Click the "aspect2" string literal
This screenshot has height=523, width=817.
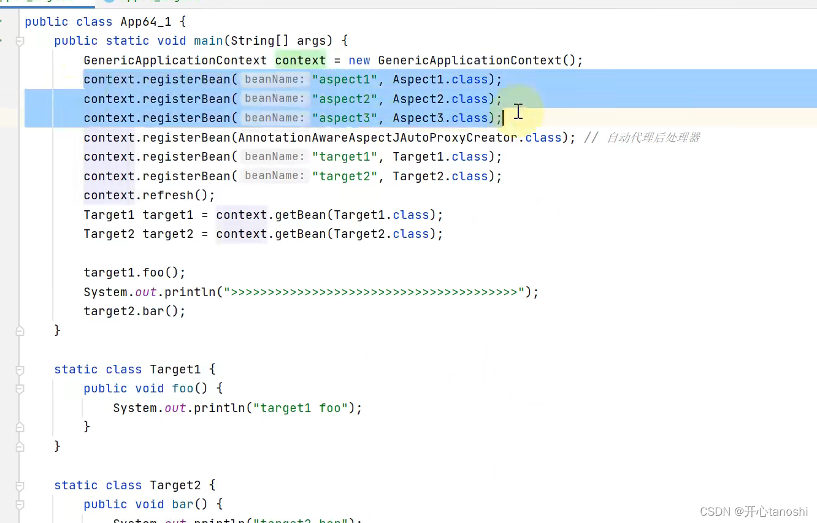(x=345, y=99)
